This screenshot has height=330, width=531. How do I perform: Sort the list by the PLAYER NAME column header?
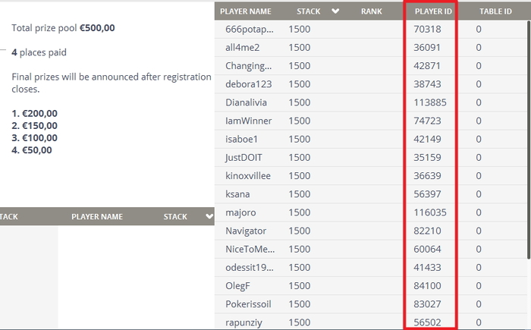pyautogui.click(x=246, y=11)
